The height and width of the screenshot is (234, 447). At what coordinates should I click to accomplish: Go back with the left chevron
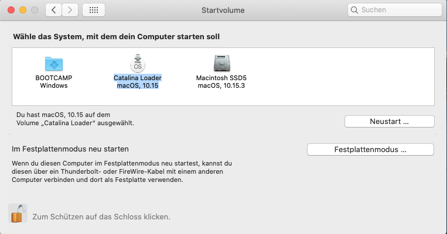[53, 11]
